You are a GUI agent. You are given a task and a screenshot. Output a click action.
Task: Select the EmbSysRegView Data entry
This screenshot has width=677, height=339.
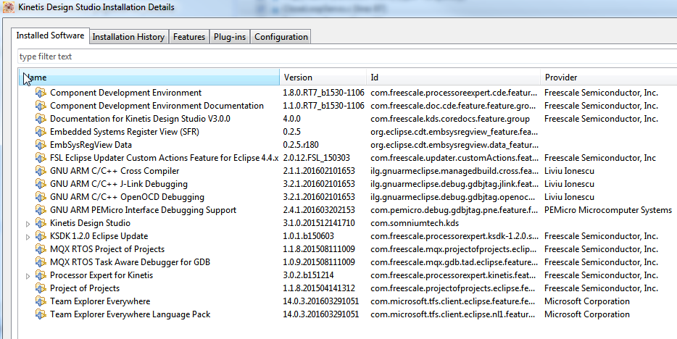(91, 145)
